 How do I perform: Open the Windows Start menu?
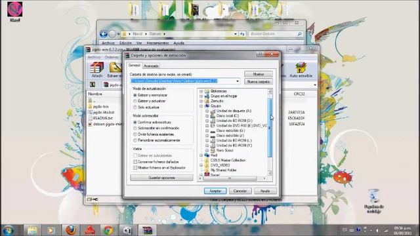tap(9, 230)
